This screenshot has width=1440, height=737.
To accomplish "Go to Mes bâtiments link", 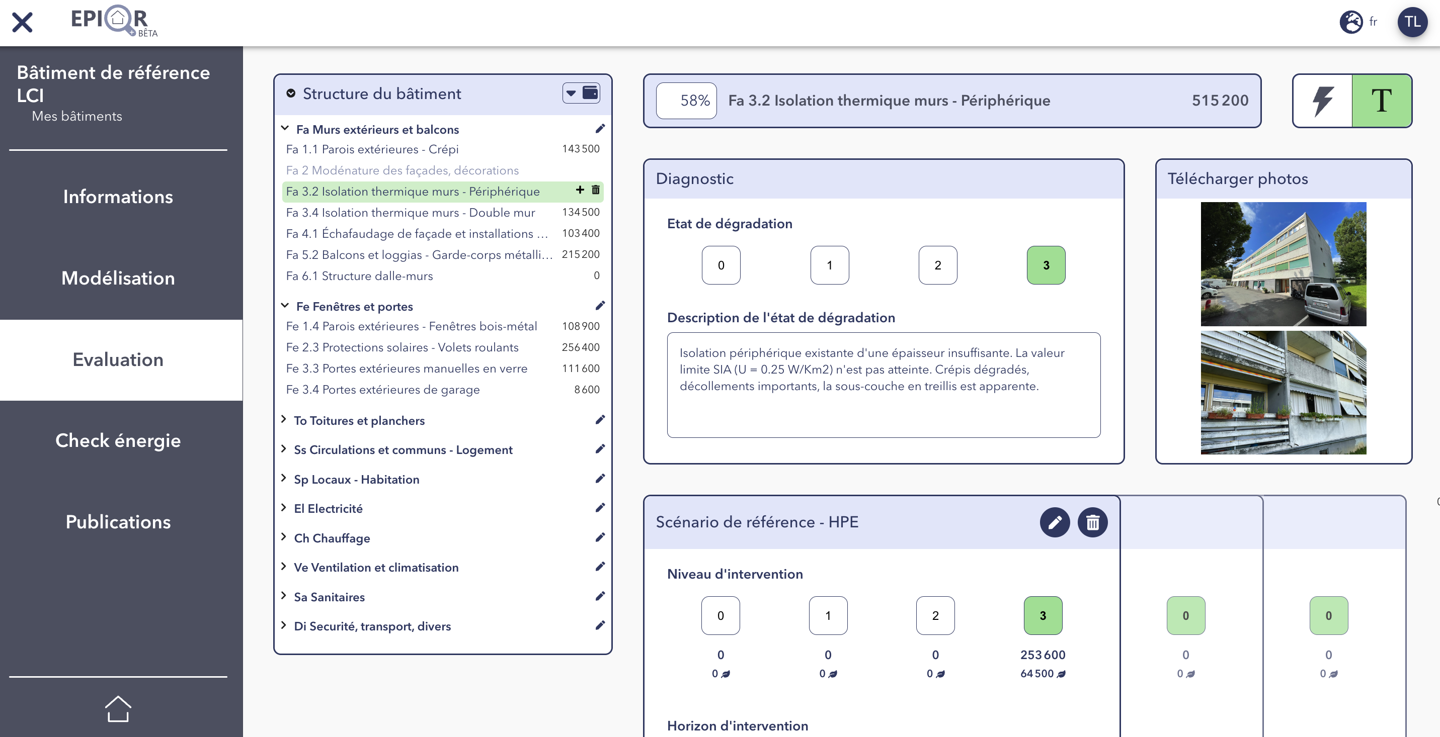I will point(76,116).
